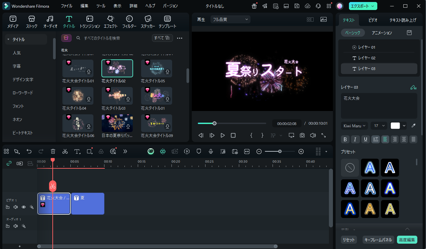426x249 pixels.
Task: Open the エクスポート export dropdown button
Action: 363,6
